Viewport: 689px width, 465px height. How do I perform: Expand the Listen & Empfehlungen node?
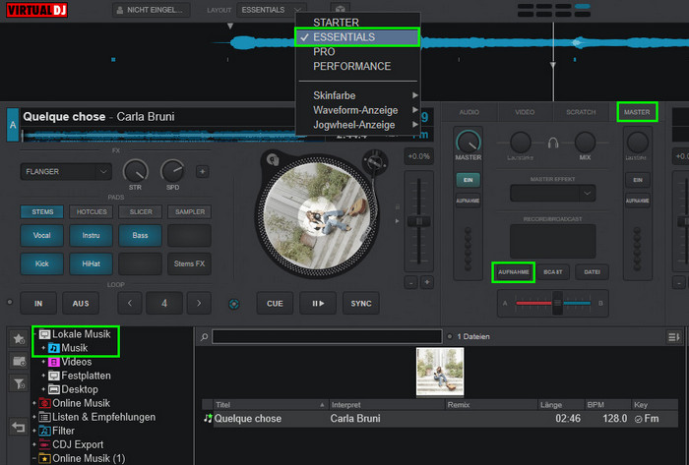34,417
